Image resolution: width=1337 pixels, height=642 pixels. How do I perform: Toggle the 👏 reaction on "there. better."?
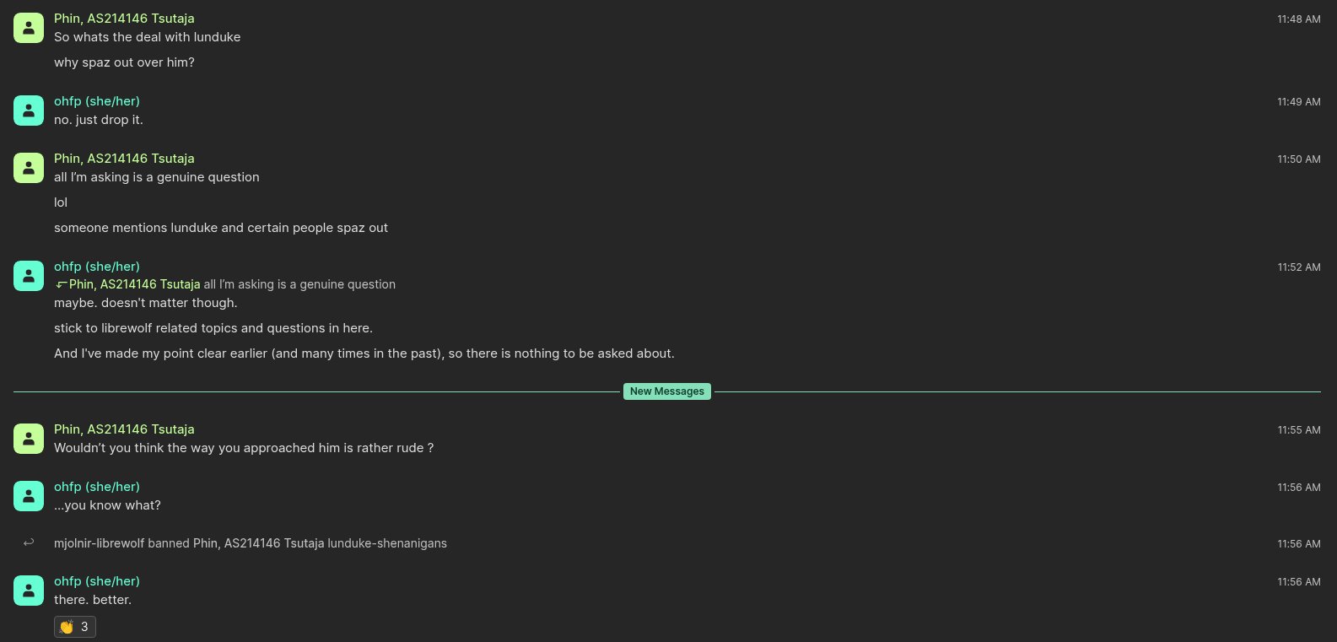pos(74,627)
